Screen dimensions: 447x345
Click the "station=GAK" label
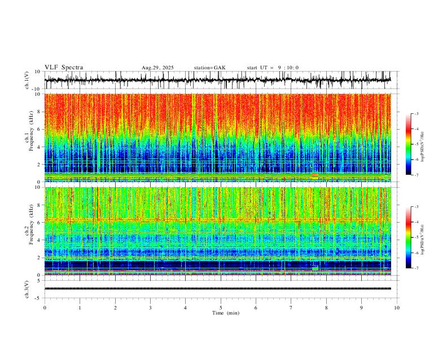pyautogui.click(x=209, y=68)
